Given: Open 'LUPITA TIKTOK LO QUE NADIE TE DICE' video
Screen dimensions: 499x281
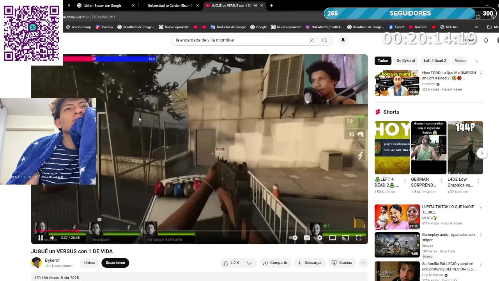Looking at the screenshot, I should coord(397,217).
